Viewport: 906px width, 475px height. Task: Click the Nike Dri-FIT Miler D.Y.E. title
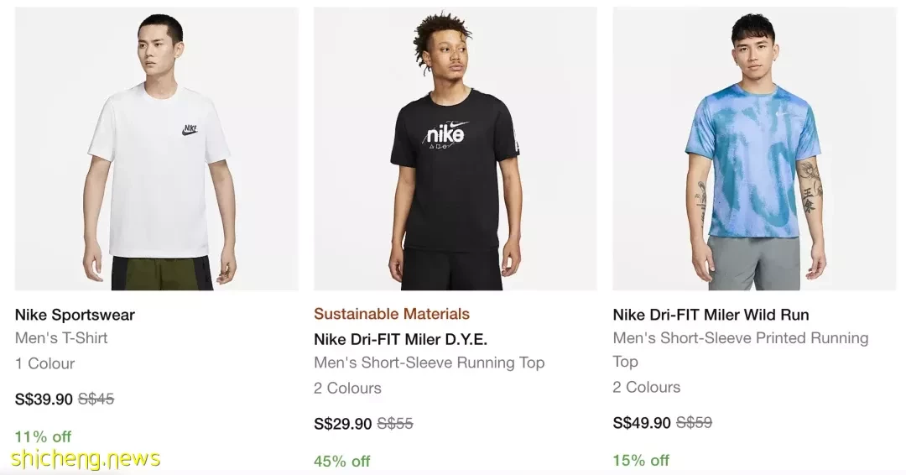tap(400, 339)
